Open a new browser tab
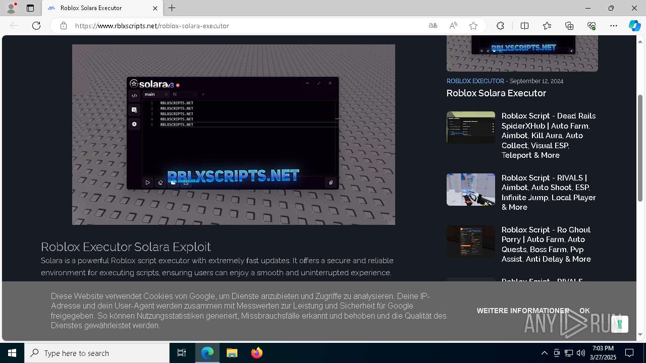 tap(172, 8)
